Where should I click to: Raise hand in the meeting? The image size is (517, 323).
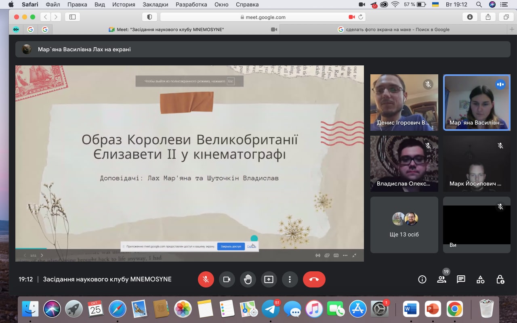point(248,279)
